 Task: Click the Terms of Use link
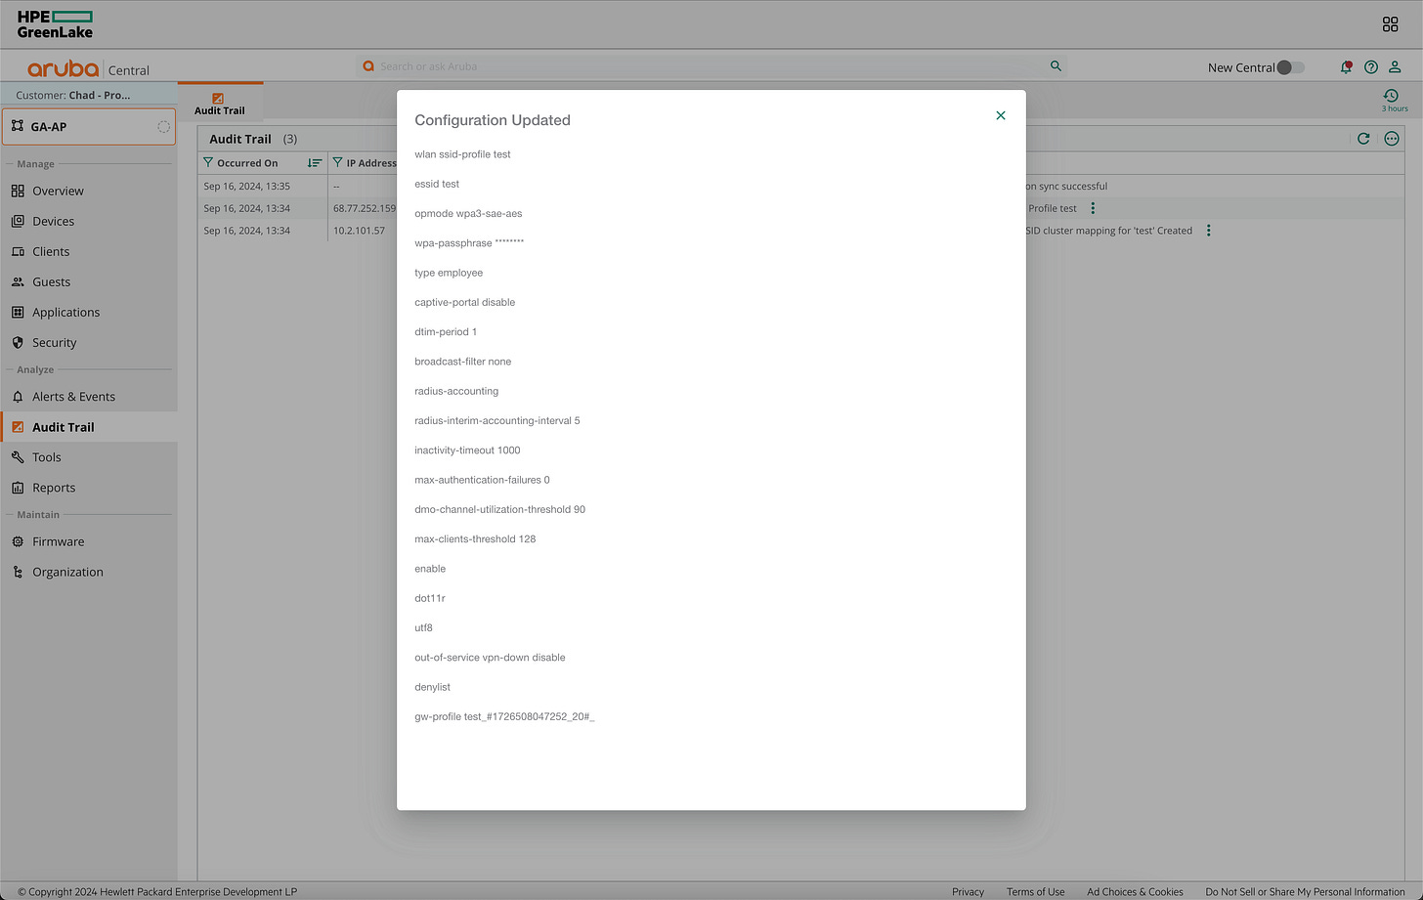1035,891
